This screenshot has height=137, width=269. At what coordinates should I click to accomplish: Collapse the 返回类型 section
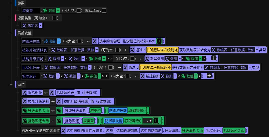[11, 18]
